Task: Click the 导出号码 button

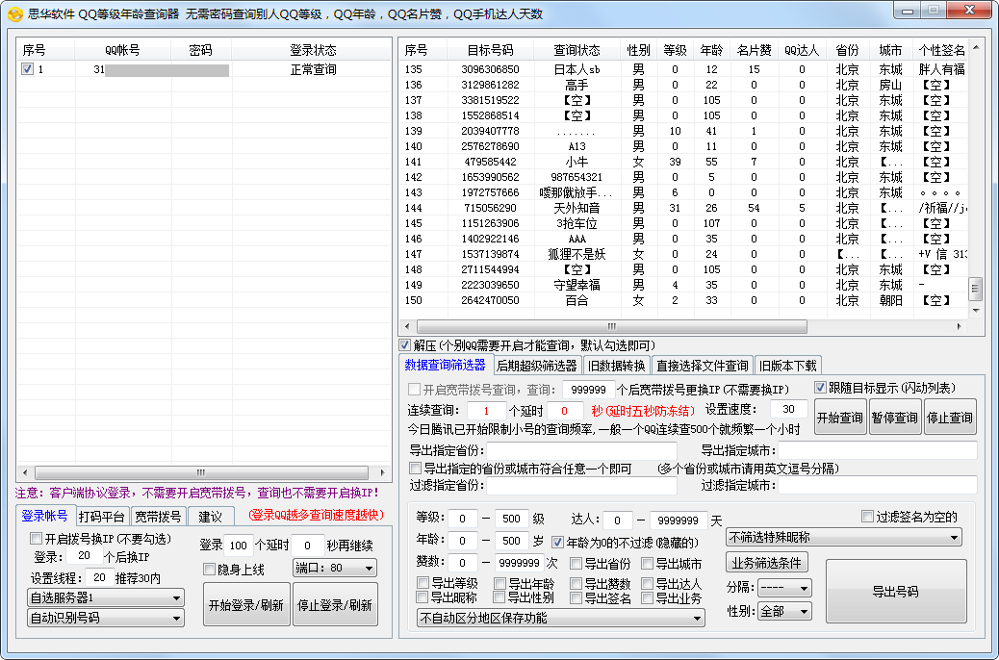Action: click(895, 592)
